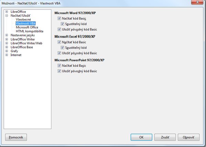Uncheck PowerPoint Uložiť pôvodný kód Basic
Screen dimensions: 206x147
[59, 71]
